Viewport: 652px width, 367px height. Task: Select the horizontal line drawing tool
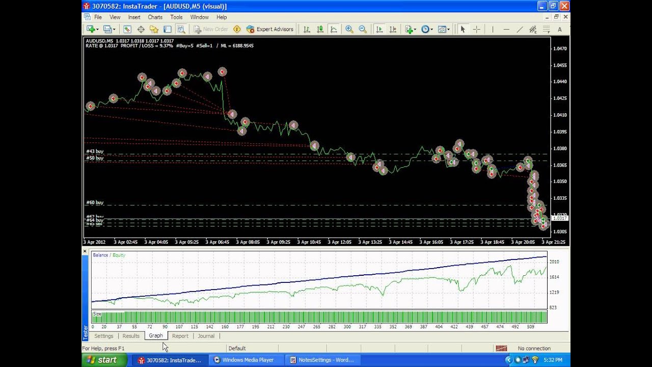point(506,30)
